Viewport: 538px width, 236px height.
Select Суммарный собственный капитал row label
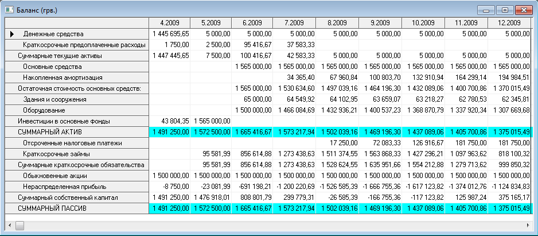77,198
